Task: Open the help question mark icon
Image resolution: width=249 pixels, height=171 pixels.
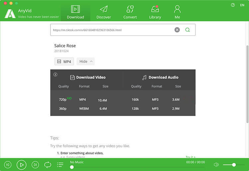Action: 233,5
